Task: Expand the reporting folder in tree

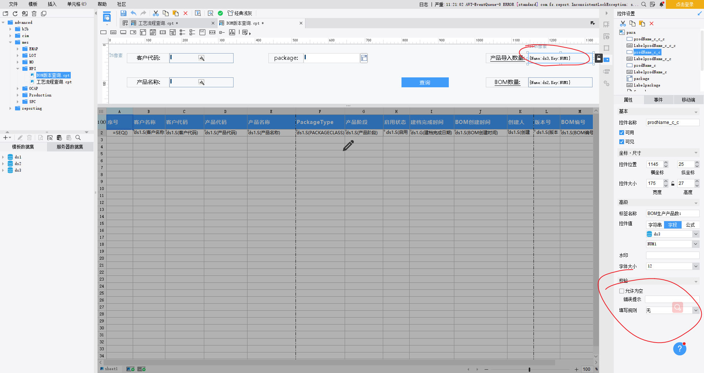Action: [10, 109]
